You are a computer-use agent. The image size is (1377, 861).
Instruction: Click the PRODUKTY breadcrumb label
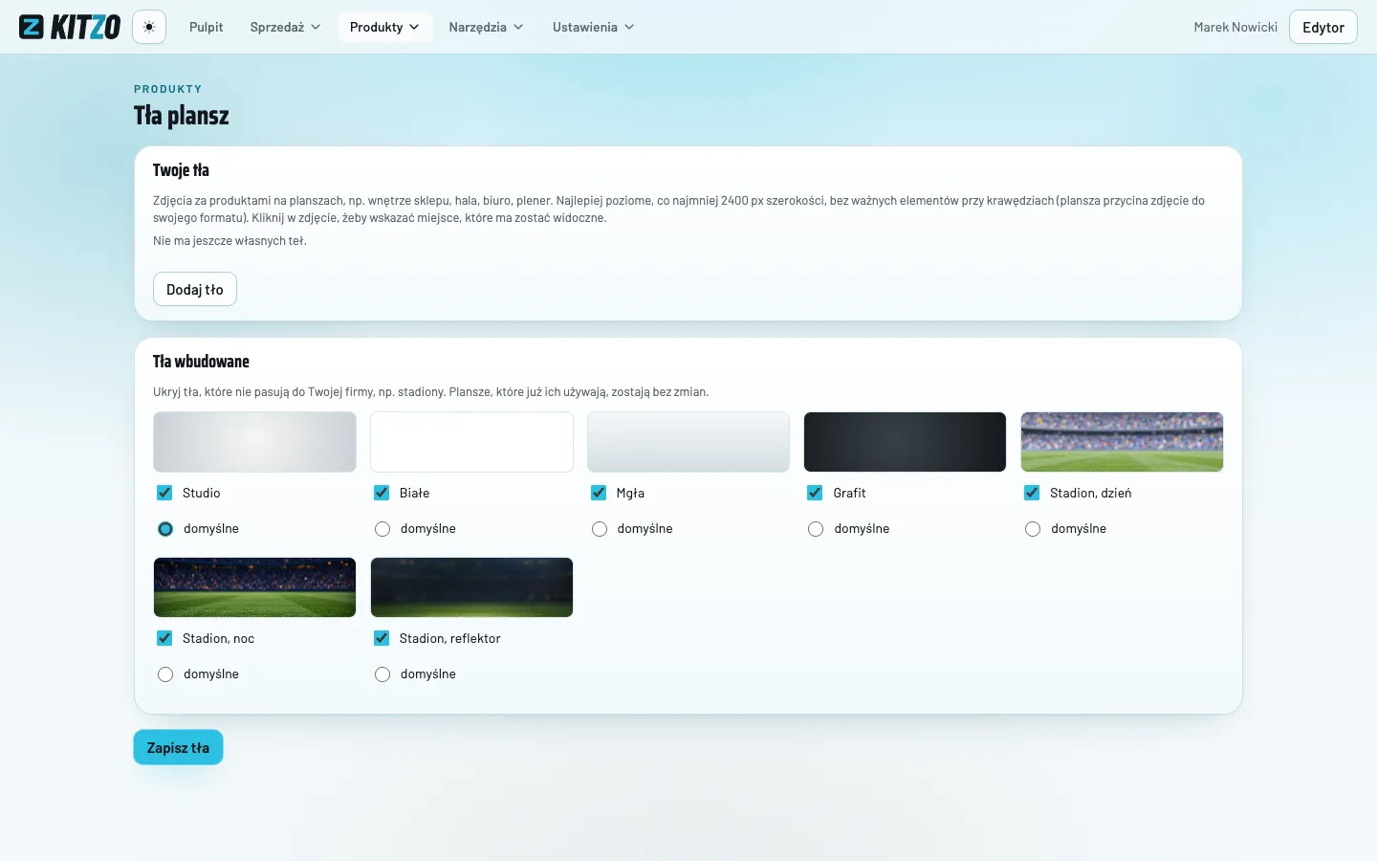coord(168,89)
